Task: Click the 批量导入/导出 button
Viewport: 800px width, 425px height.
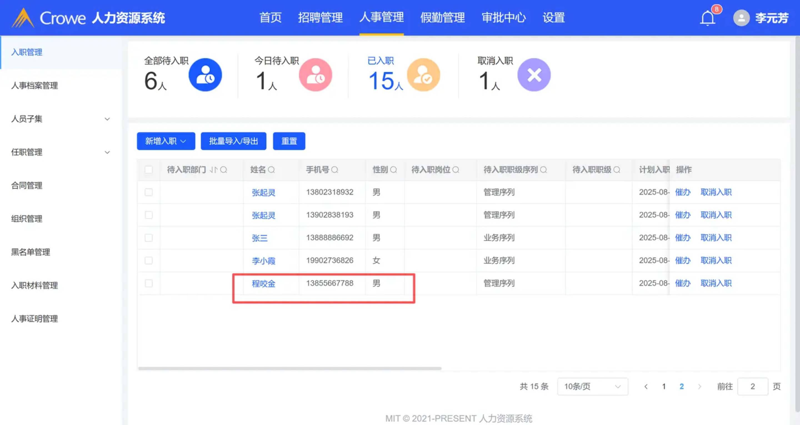Action: [x=233, y=141]
